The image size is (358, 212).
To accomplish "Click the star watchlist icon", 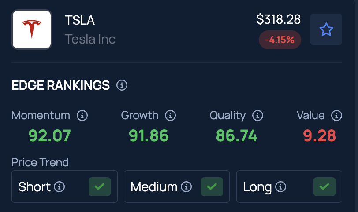I will point(326,29).
